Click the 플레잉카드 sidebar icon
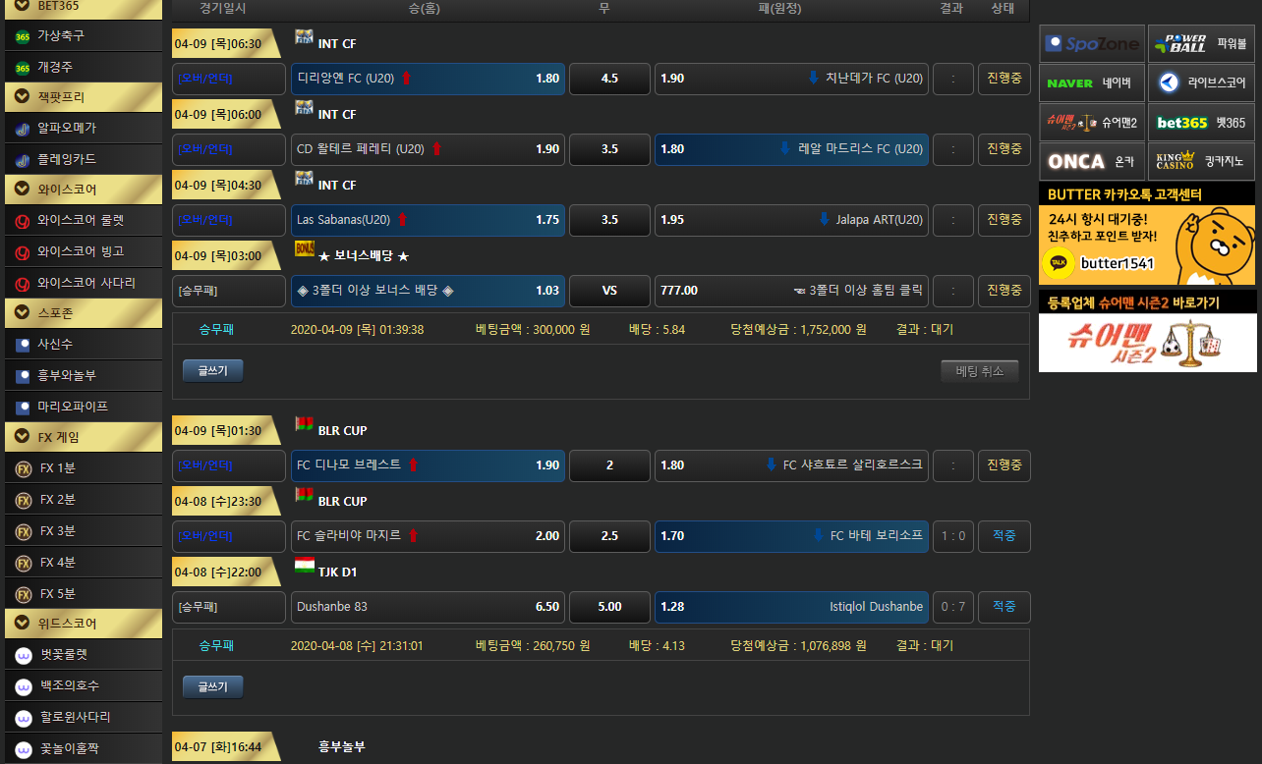Viewport: 1262px width, 764px height. [x=23, y=159]
